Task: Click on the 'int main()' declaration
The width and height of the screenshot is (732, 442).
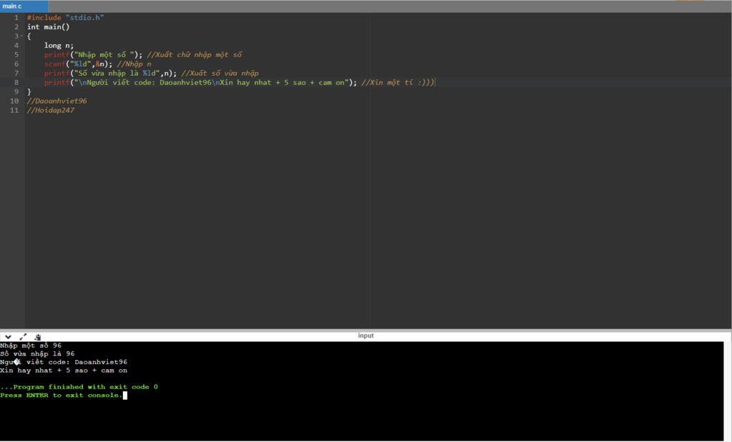Action: point(48,27)
